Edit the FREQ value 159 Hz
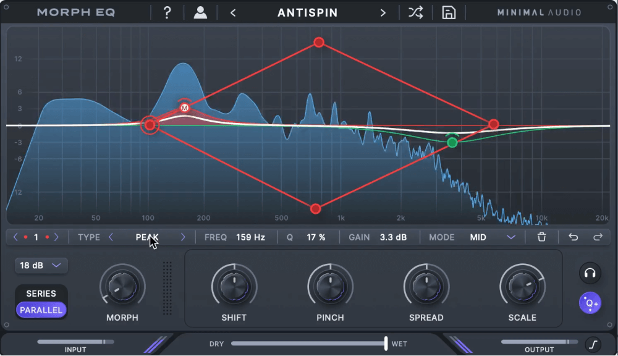The height and width of the screenshot is (356, 618). click(x=250, y=237)
